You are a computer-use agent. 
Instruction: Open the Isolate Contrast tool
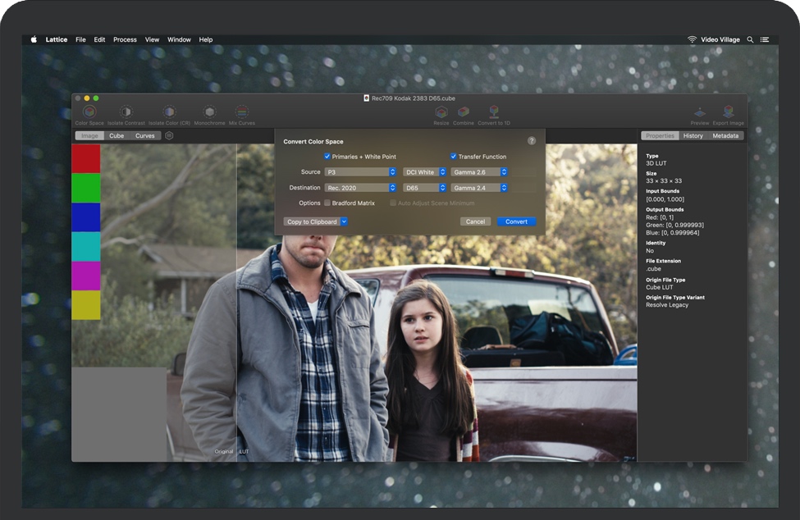click(x=126, y=112)
